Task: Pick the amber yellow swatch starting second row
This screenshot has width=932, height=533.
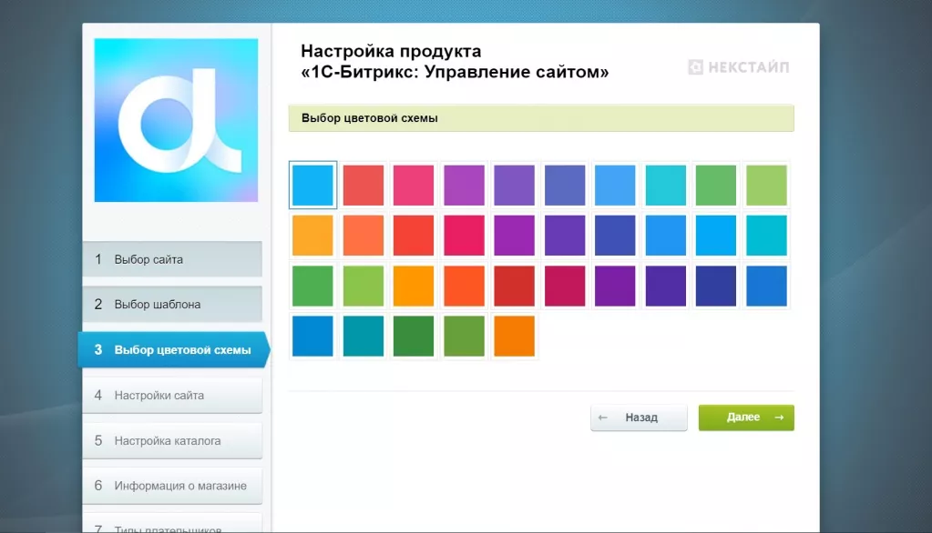Action: [x=312, y=236]
